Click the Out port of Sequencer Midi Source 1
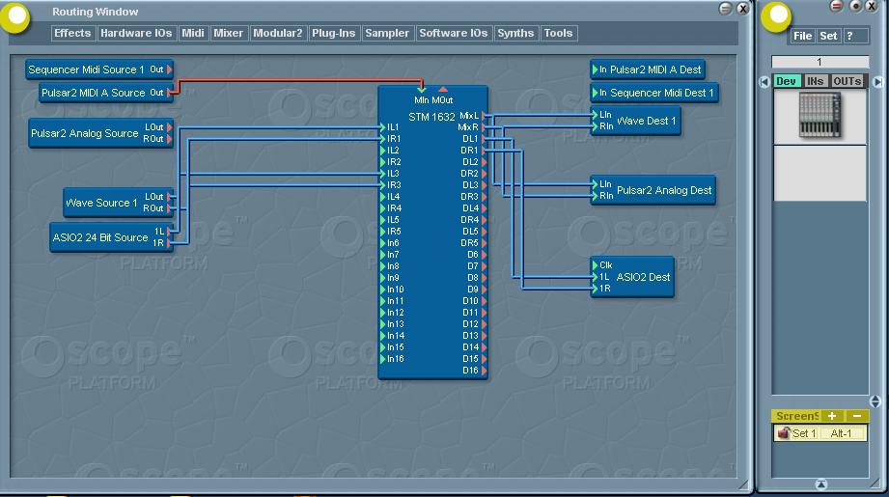Image resolution: width=889 pixels, height=497 pixels. pos(169,69)
